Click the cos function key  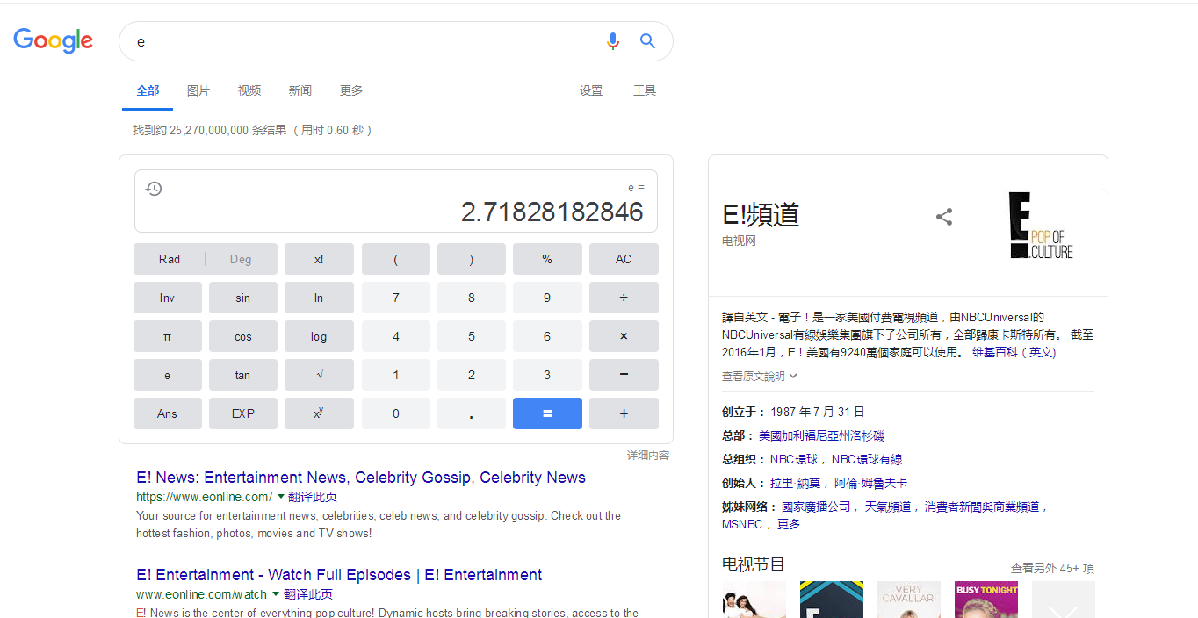coord(243,336)
